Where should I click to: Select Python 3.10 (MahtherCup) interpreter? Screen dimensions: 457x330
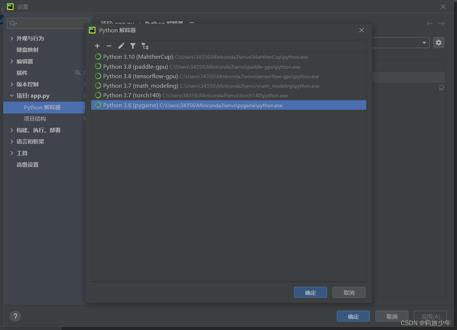(x=229, y=57)
